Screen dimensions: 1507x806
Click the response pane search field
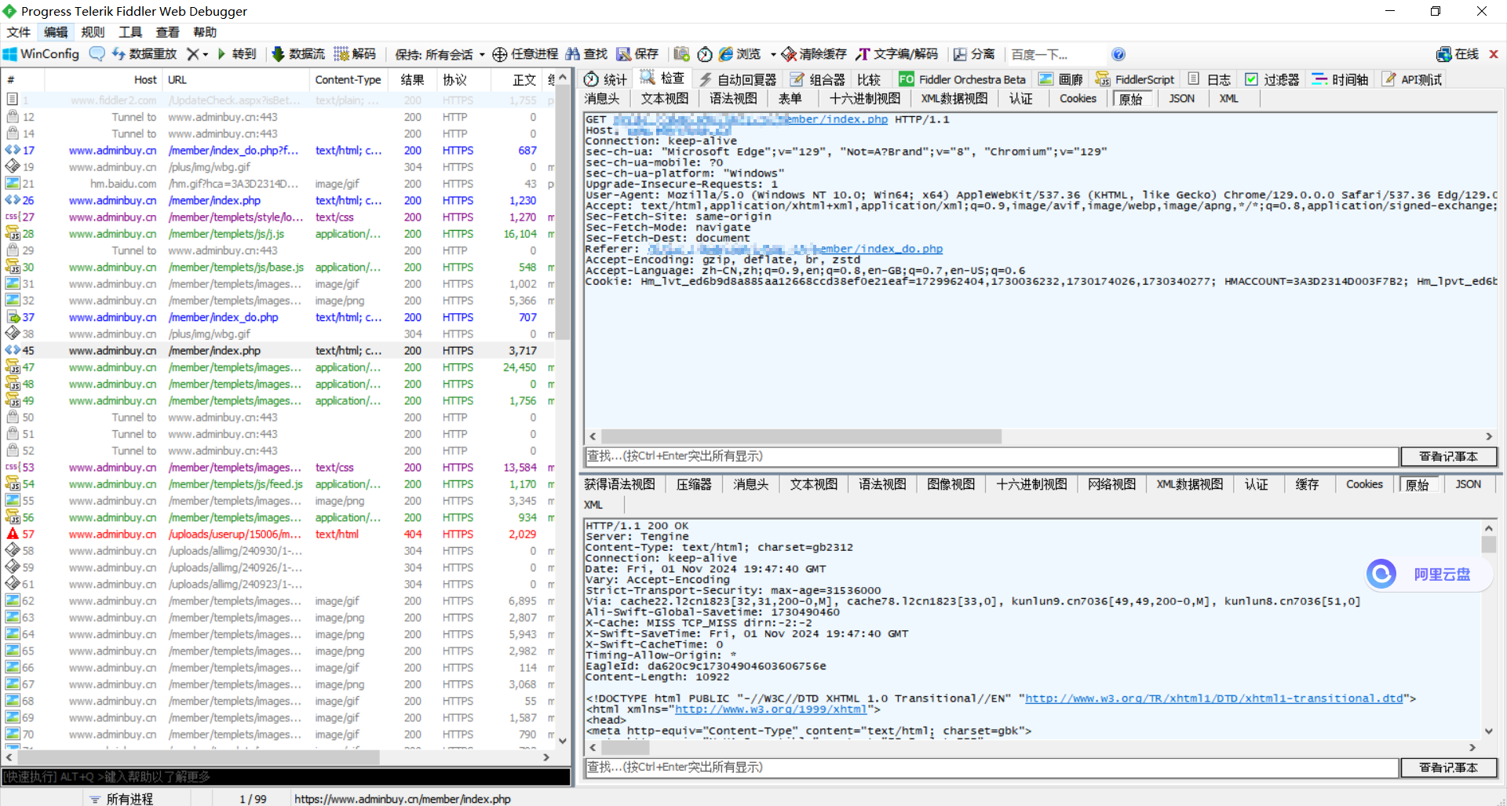click(x=991, y=768)
